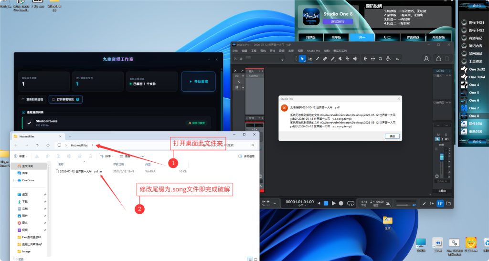489x261 pixels.
Task: Adjust the master volume slider in transport bar
Action: pos(404,205)
